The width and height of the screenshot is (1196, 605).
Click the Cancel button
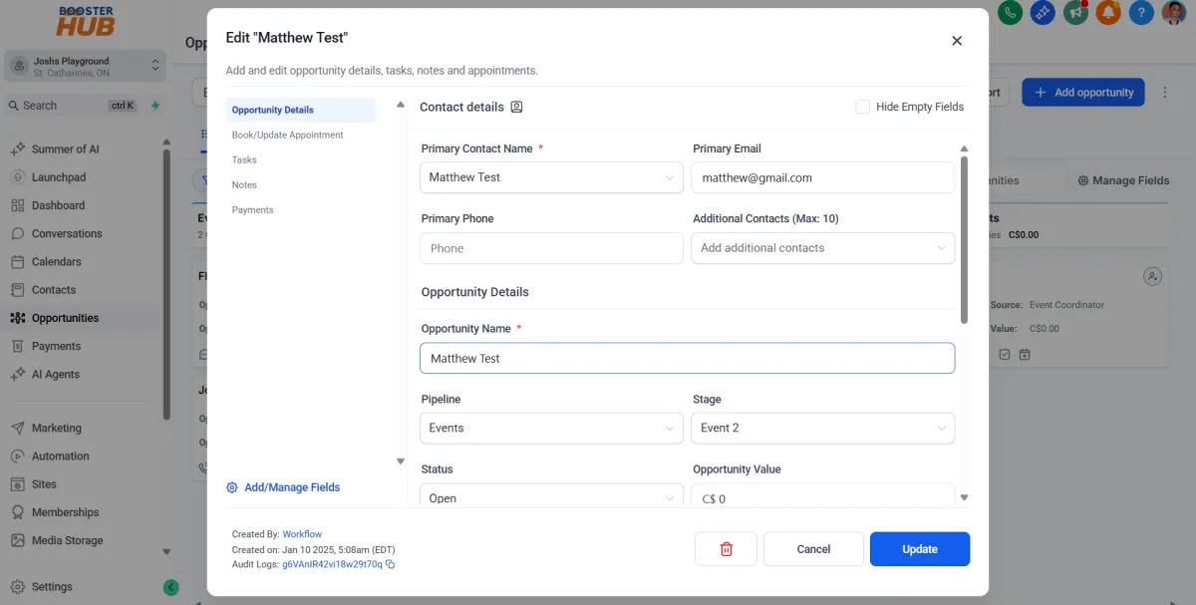(813, 549)
